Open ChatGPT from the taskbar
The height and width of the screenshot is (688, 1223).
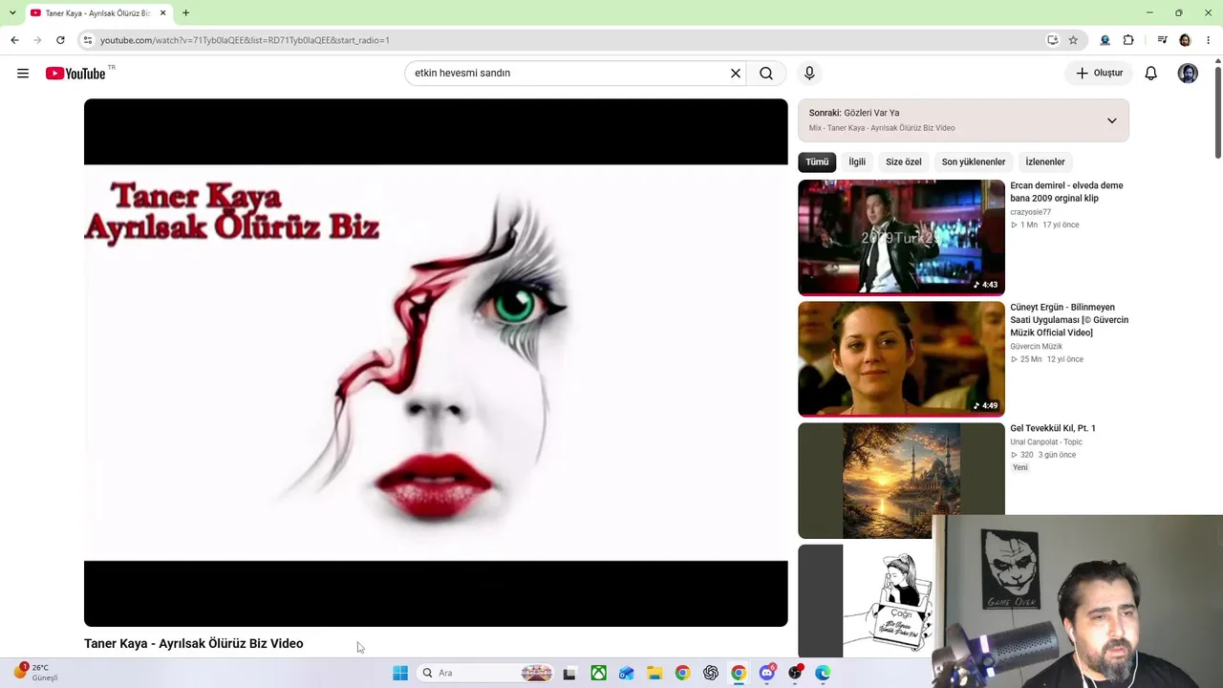click(711, 673)
